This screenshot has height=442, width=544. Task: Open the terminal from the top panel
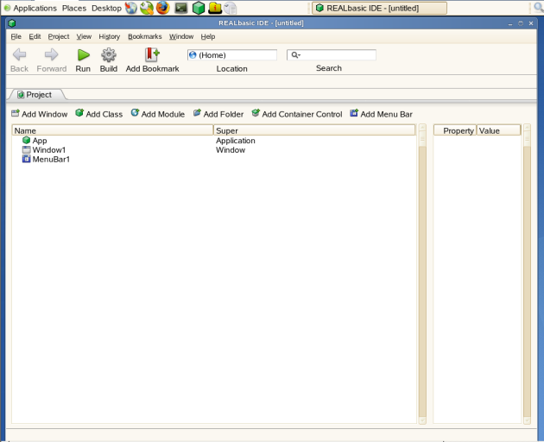[181, 8]
